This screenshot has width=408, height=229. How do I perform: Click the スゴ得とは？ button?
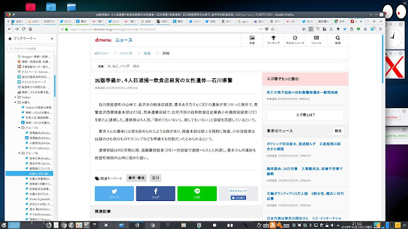pyautogui.click(x=305, y=114)
